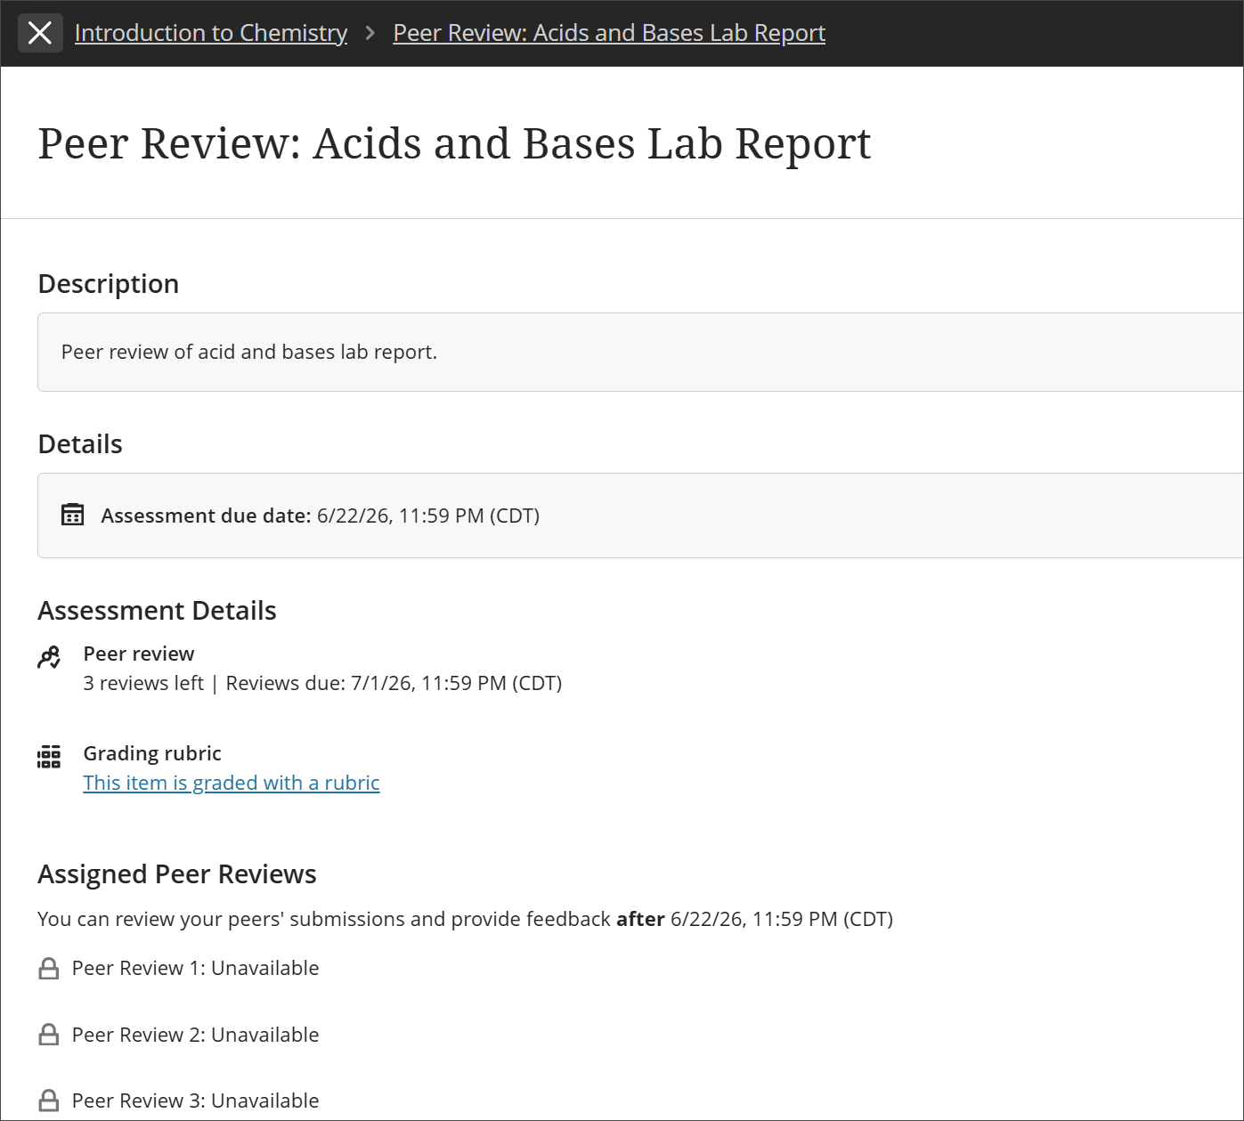
Task: Click the breadcrumb chevron separator arrow
Action: 370,33
